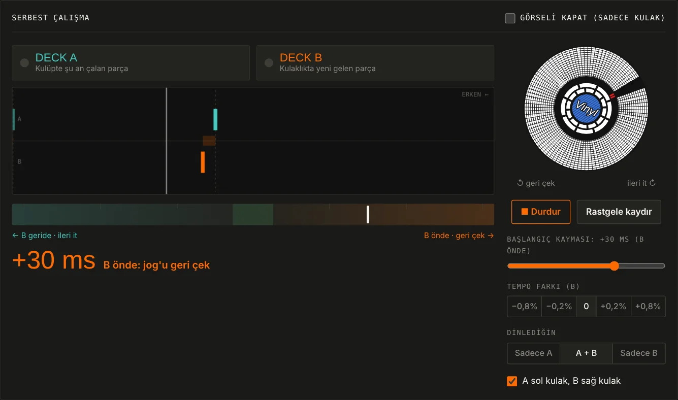Image resolution: width=678 pixels, height=400 pixels.
Task: Click the '← B geride · ileri it' label
Action: click(x=45, y=236)
